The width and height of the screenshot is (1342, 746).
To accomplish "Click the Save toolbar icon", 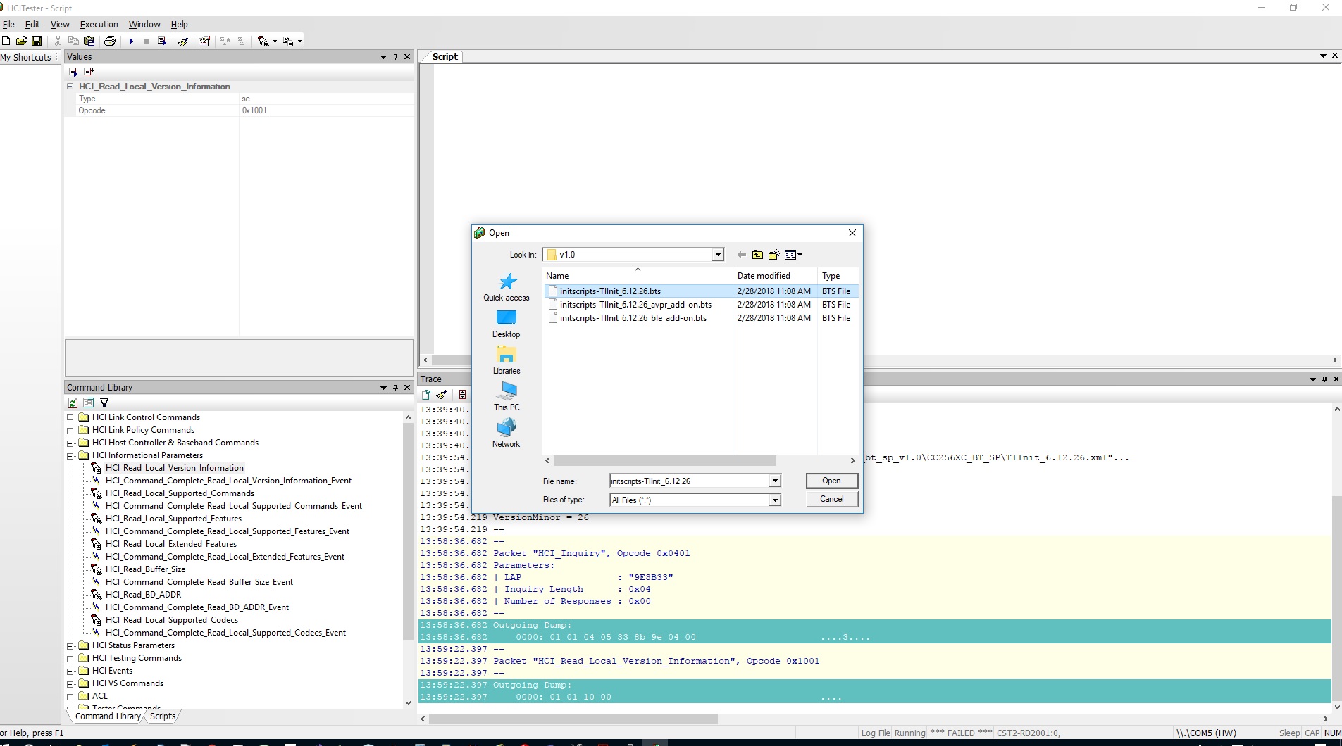I will click(x=37, y=41).
